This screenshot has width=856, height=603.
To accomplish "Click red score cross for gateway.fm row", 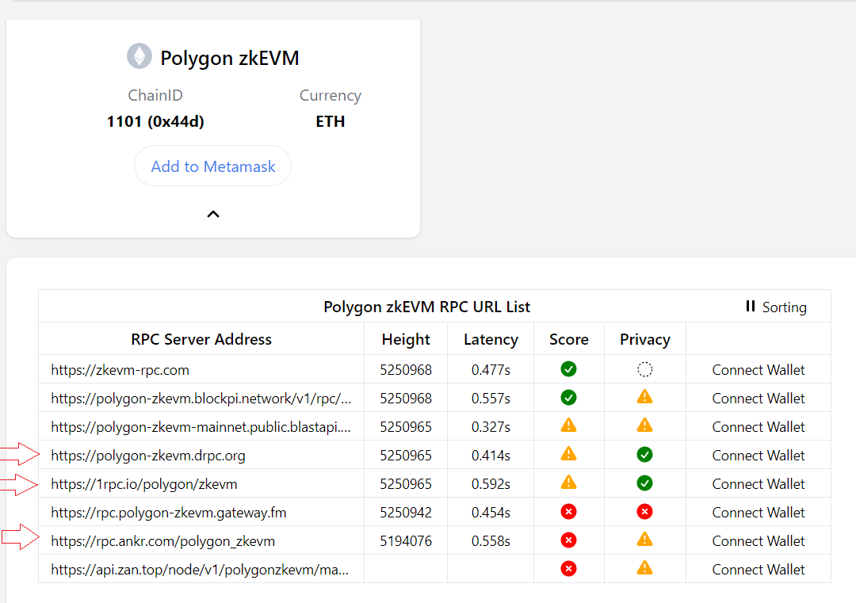I will coord(568,512).
